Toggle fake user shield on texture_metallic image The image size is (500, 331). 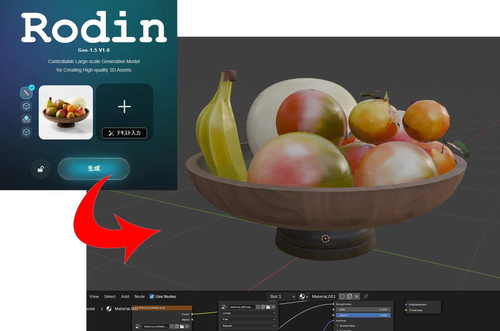coord(172,326)
